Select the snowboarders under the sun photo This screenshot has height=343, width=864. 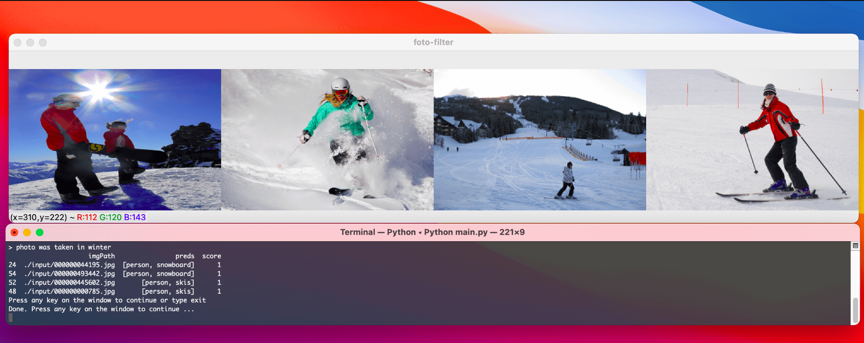[115, 140]
